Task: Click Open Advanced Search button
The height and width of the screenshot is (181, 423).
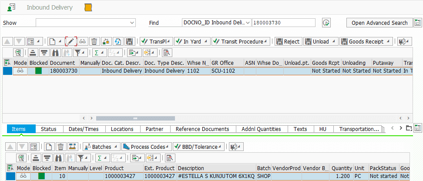Action: [379, 23]
